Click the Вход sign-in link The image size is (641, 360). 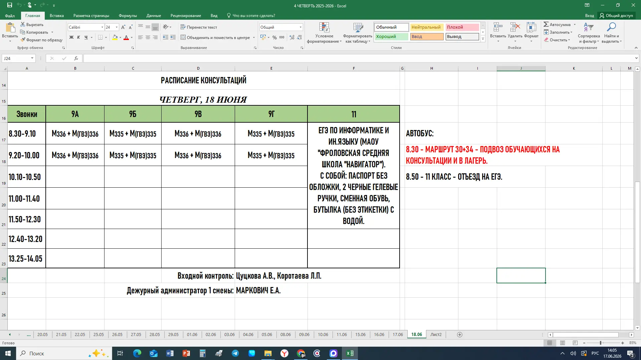[x=589, y=16]
